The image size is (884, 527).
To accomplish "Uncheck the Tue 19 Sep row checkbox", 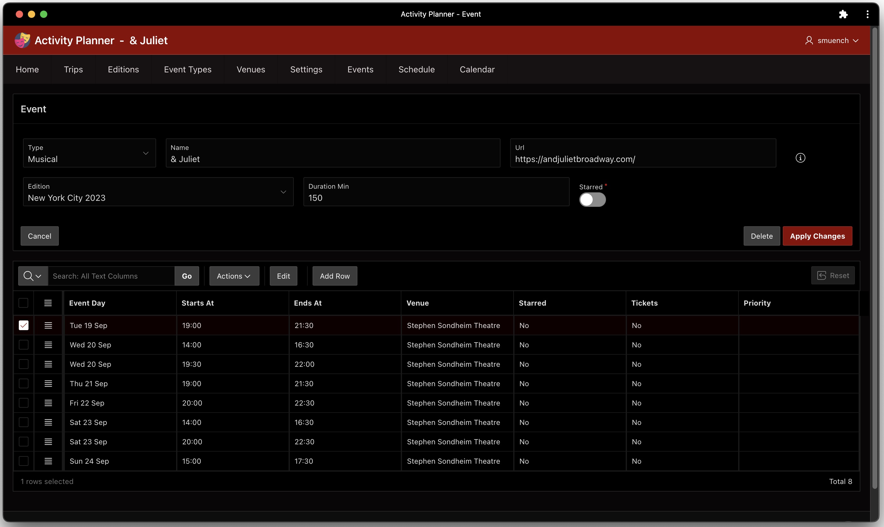I will (x=23, y=325).
